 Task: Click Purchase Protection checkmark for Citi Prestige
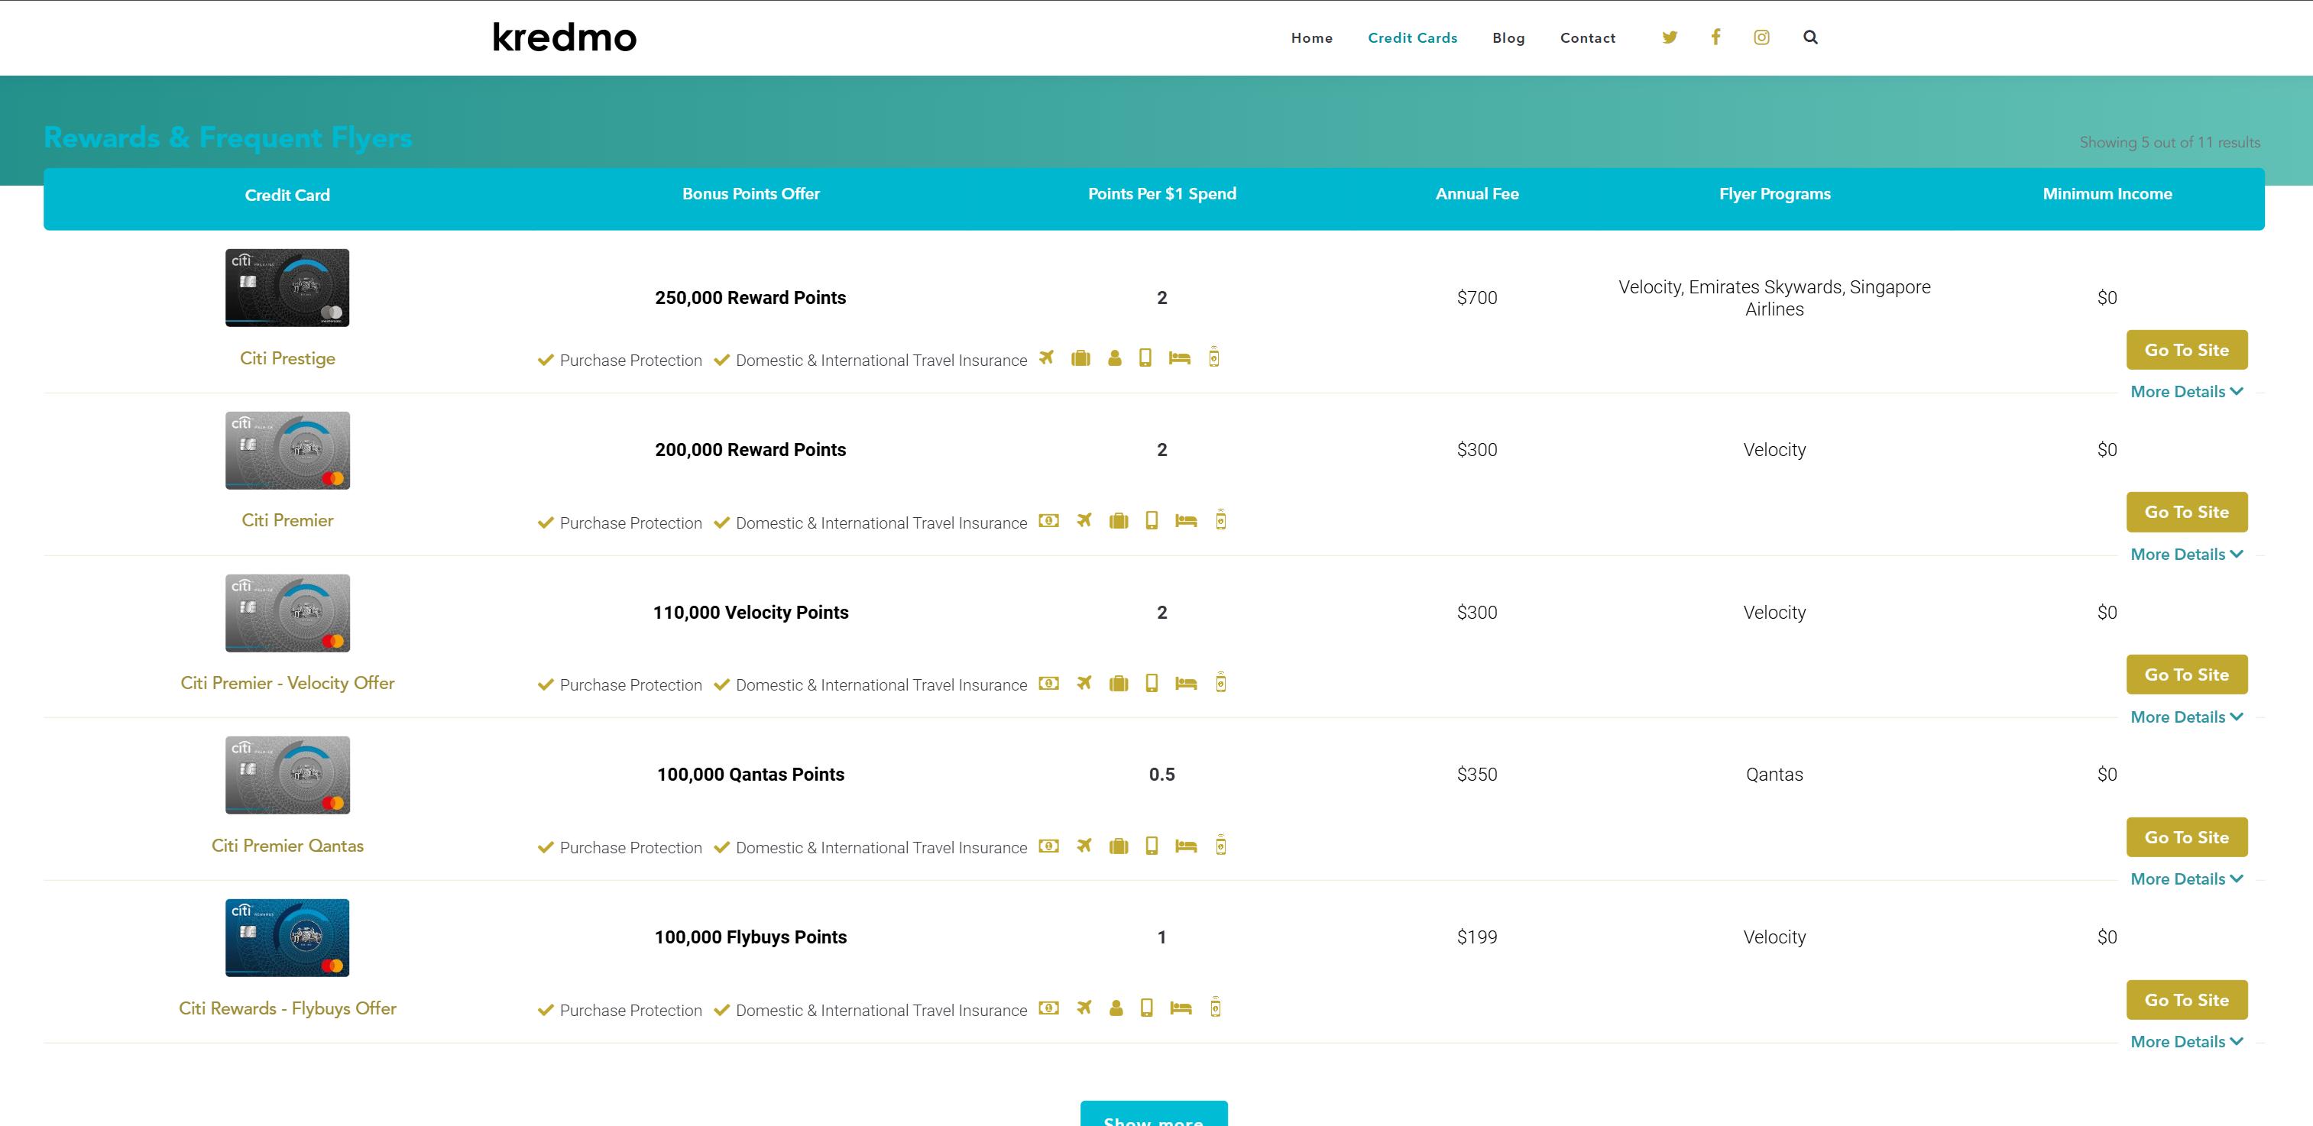[545, 360]
